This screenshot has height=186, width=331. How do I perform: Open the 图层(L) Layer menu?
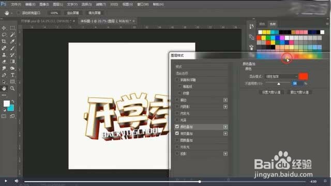[58, 4]
